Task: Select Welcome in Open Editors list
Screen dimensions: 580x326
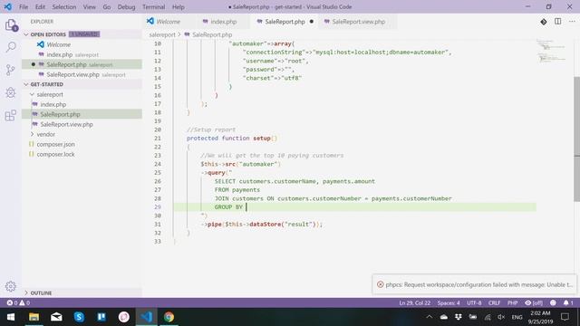Action: 58,44
